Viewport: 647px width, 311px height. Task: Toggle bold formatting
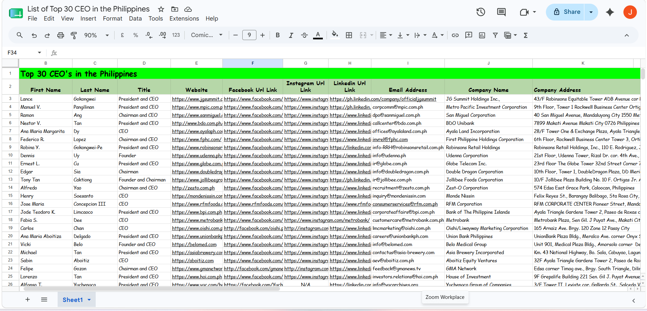[x=278, y=35]
